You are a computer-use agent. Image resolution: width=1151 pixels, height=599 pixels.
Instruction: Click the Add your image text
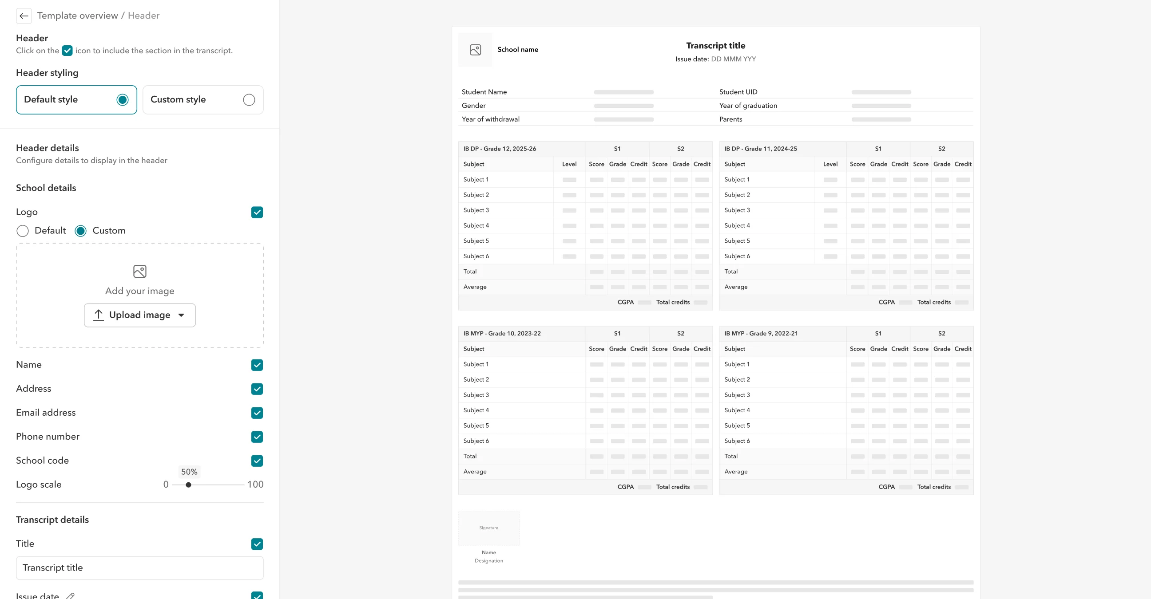click(x=140, y=291)
